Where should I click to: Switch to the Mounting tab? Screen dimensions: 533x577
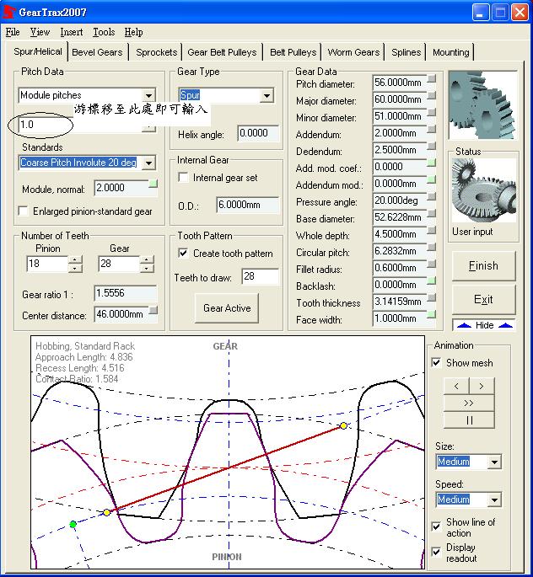click(451, 52)
